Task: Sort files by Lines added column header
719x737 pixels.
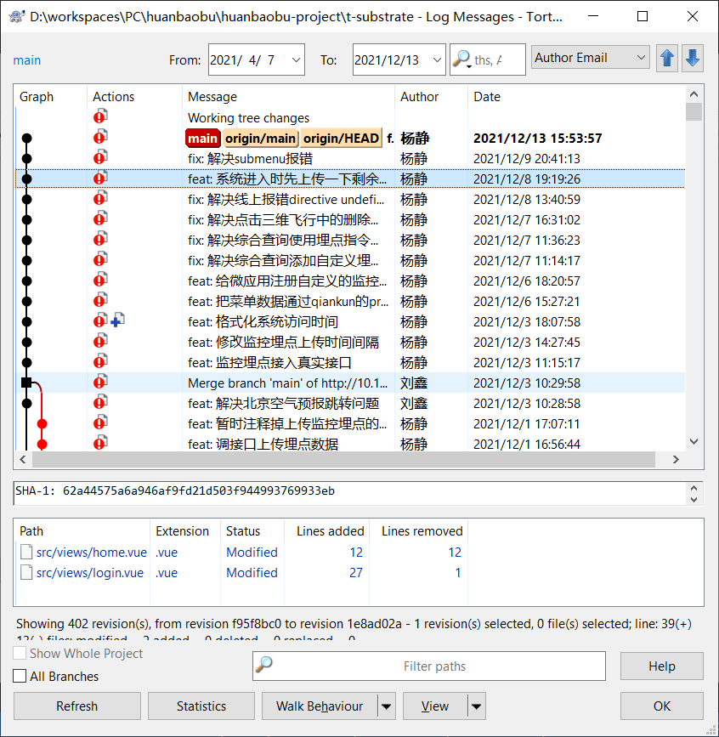Action: (330, 531)
